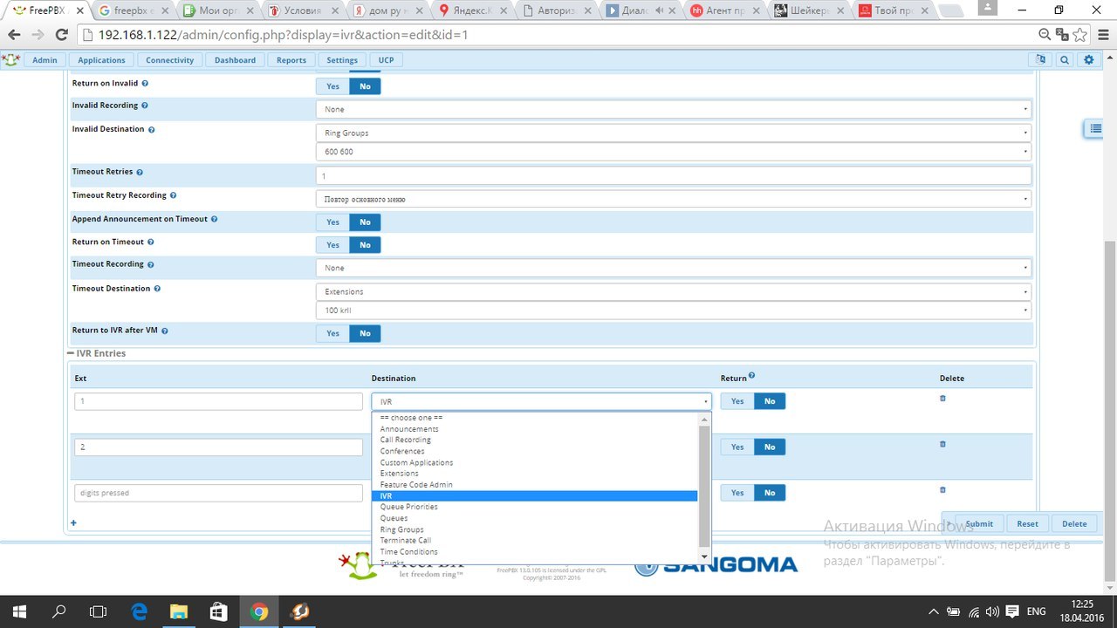
Task: Click the browser reload page icon
Action: [x=61, y=36]
